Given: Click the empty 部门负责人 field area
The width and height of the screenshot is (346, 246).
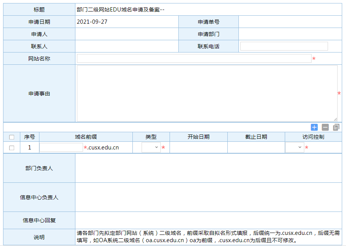Looking at the screenshot, I should pos(208,168).
